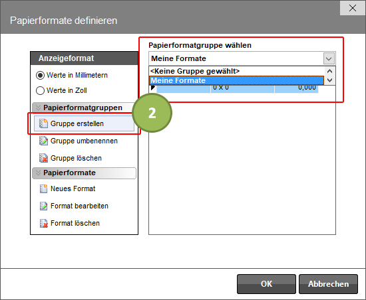
Task: Select the Werte in Zoll radio button
Action: coord(40,90)
